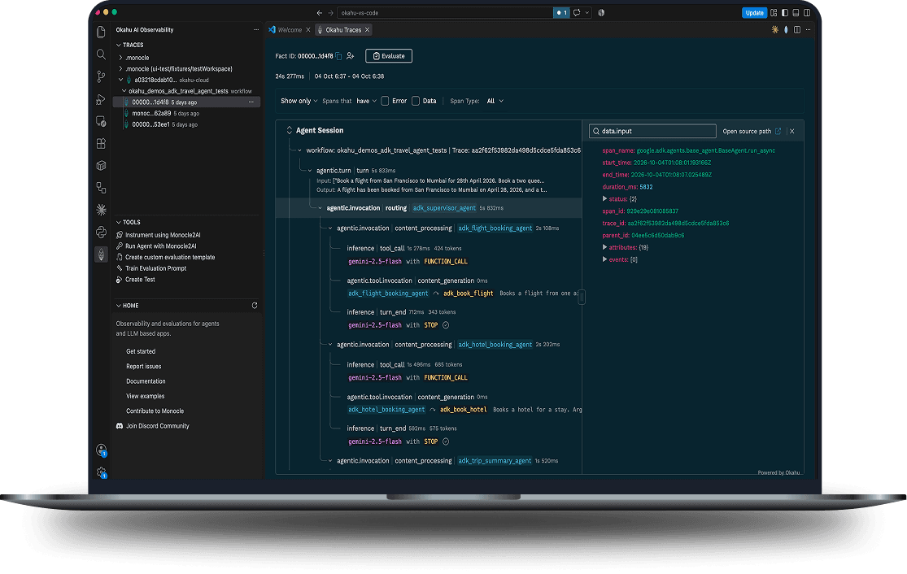907x574 pixels.
Task: Enable the Error filter checkbox
Action: tap(385, 101)
